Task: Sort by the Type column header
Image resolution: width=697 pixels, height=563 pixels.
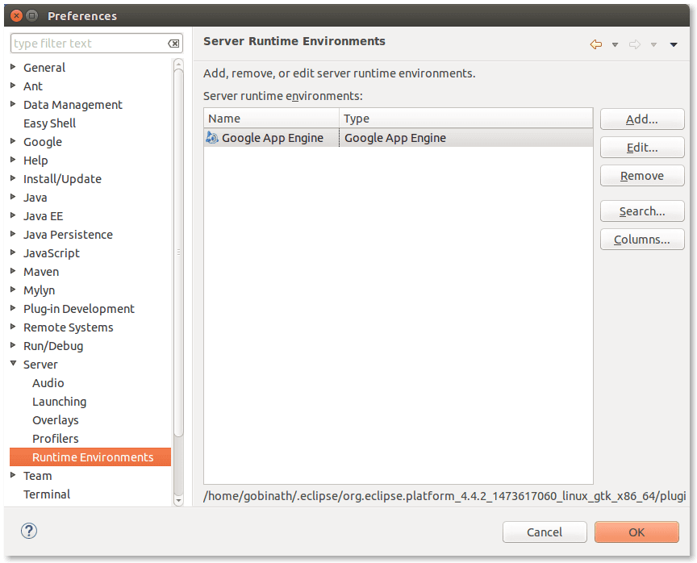Action: pos(465,119)
